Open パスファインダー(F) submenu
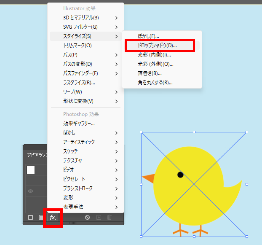This screenshot has width=262, height=245. pos(86,73)
